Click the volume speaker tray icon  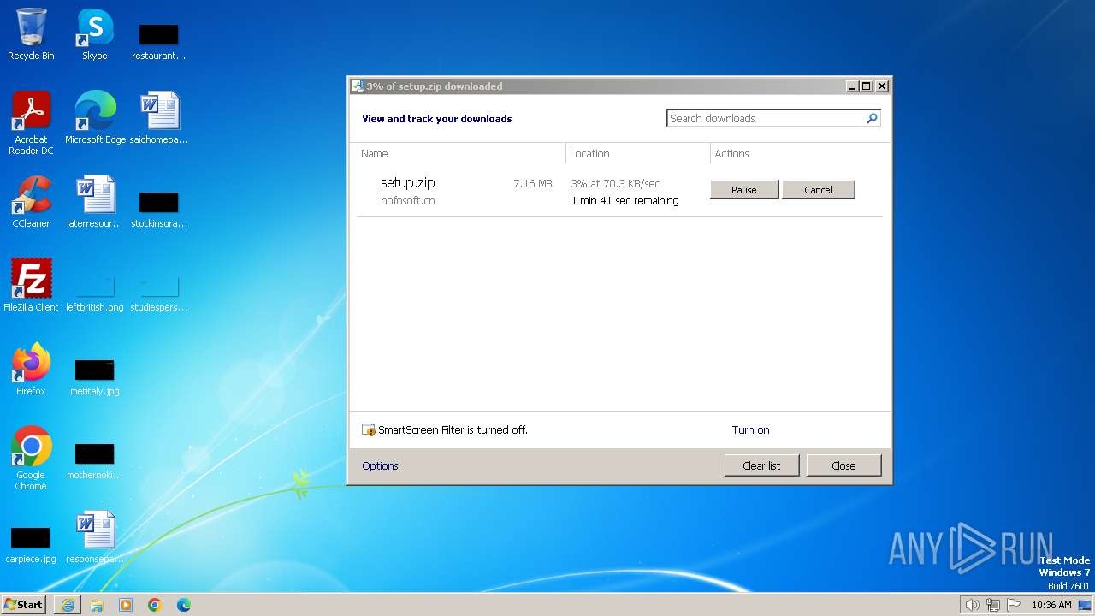pos(972,605)
